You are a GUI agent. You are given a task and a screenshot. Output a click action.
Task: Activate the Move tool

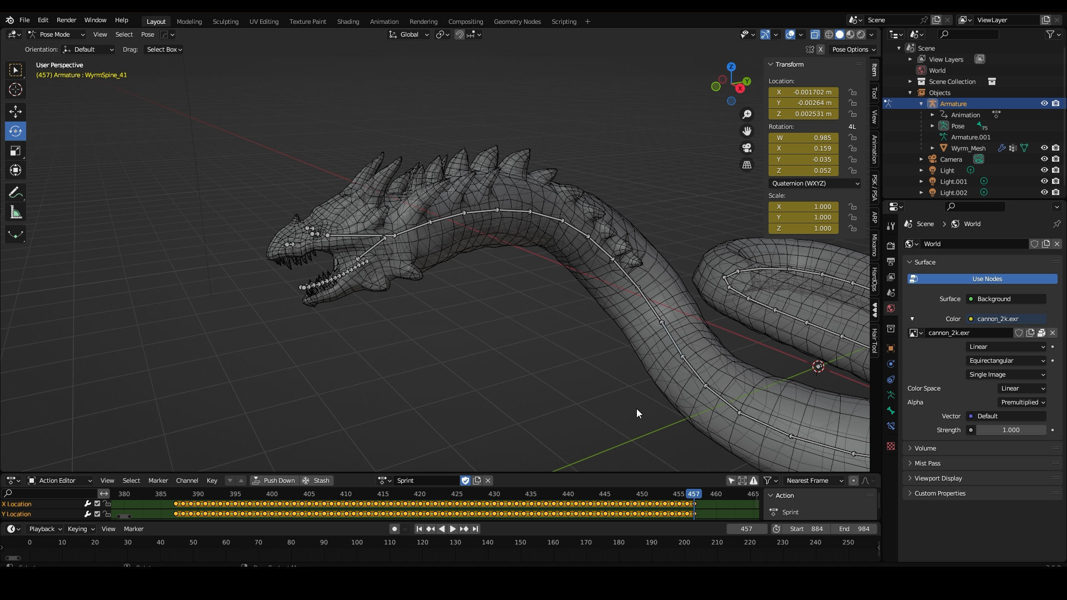[x=16, y=112]
